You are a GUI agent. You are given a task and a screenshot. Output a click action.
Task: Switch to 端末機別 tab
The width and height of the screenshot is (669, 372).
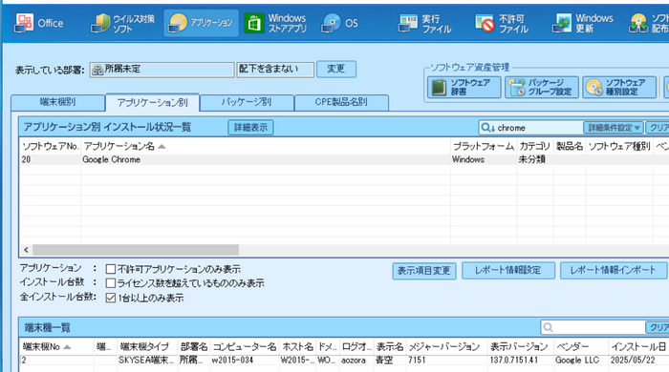coord(57,103)
